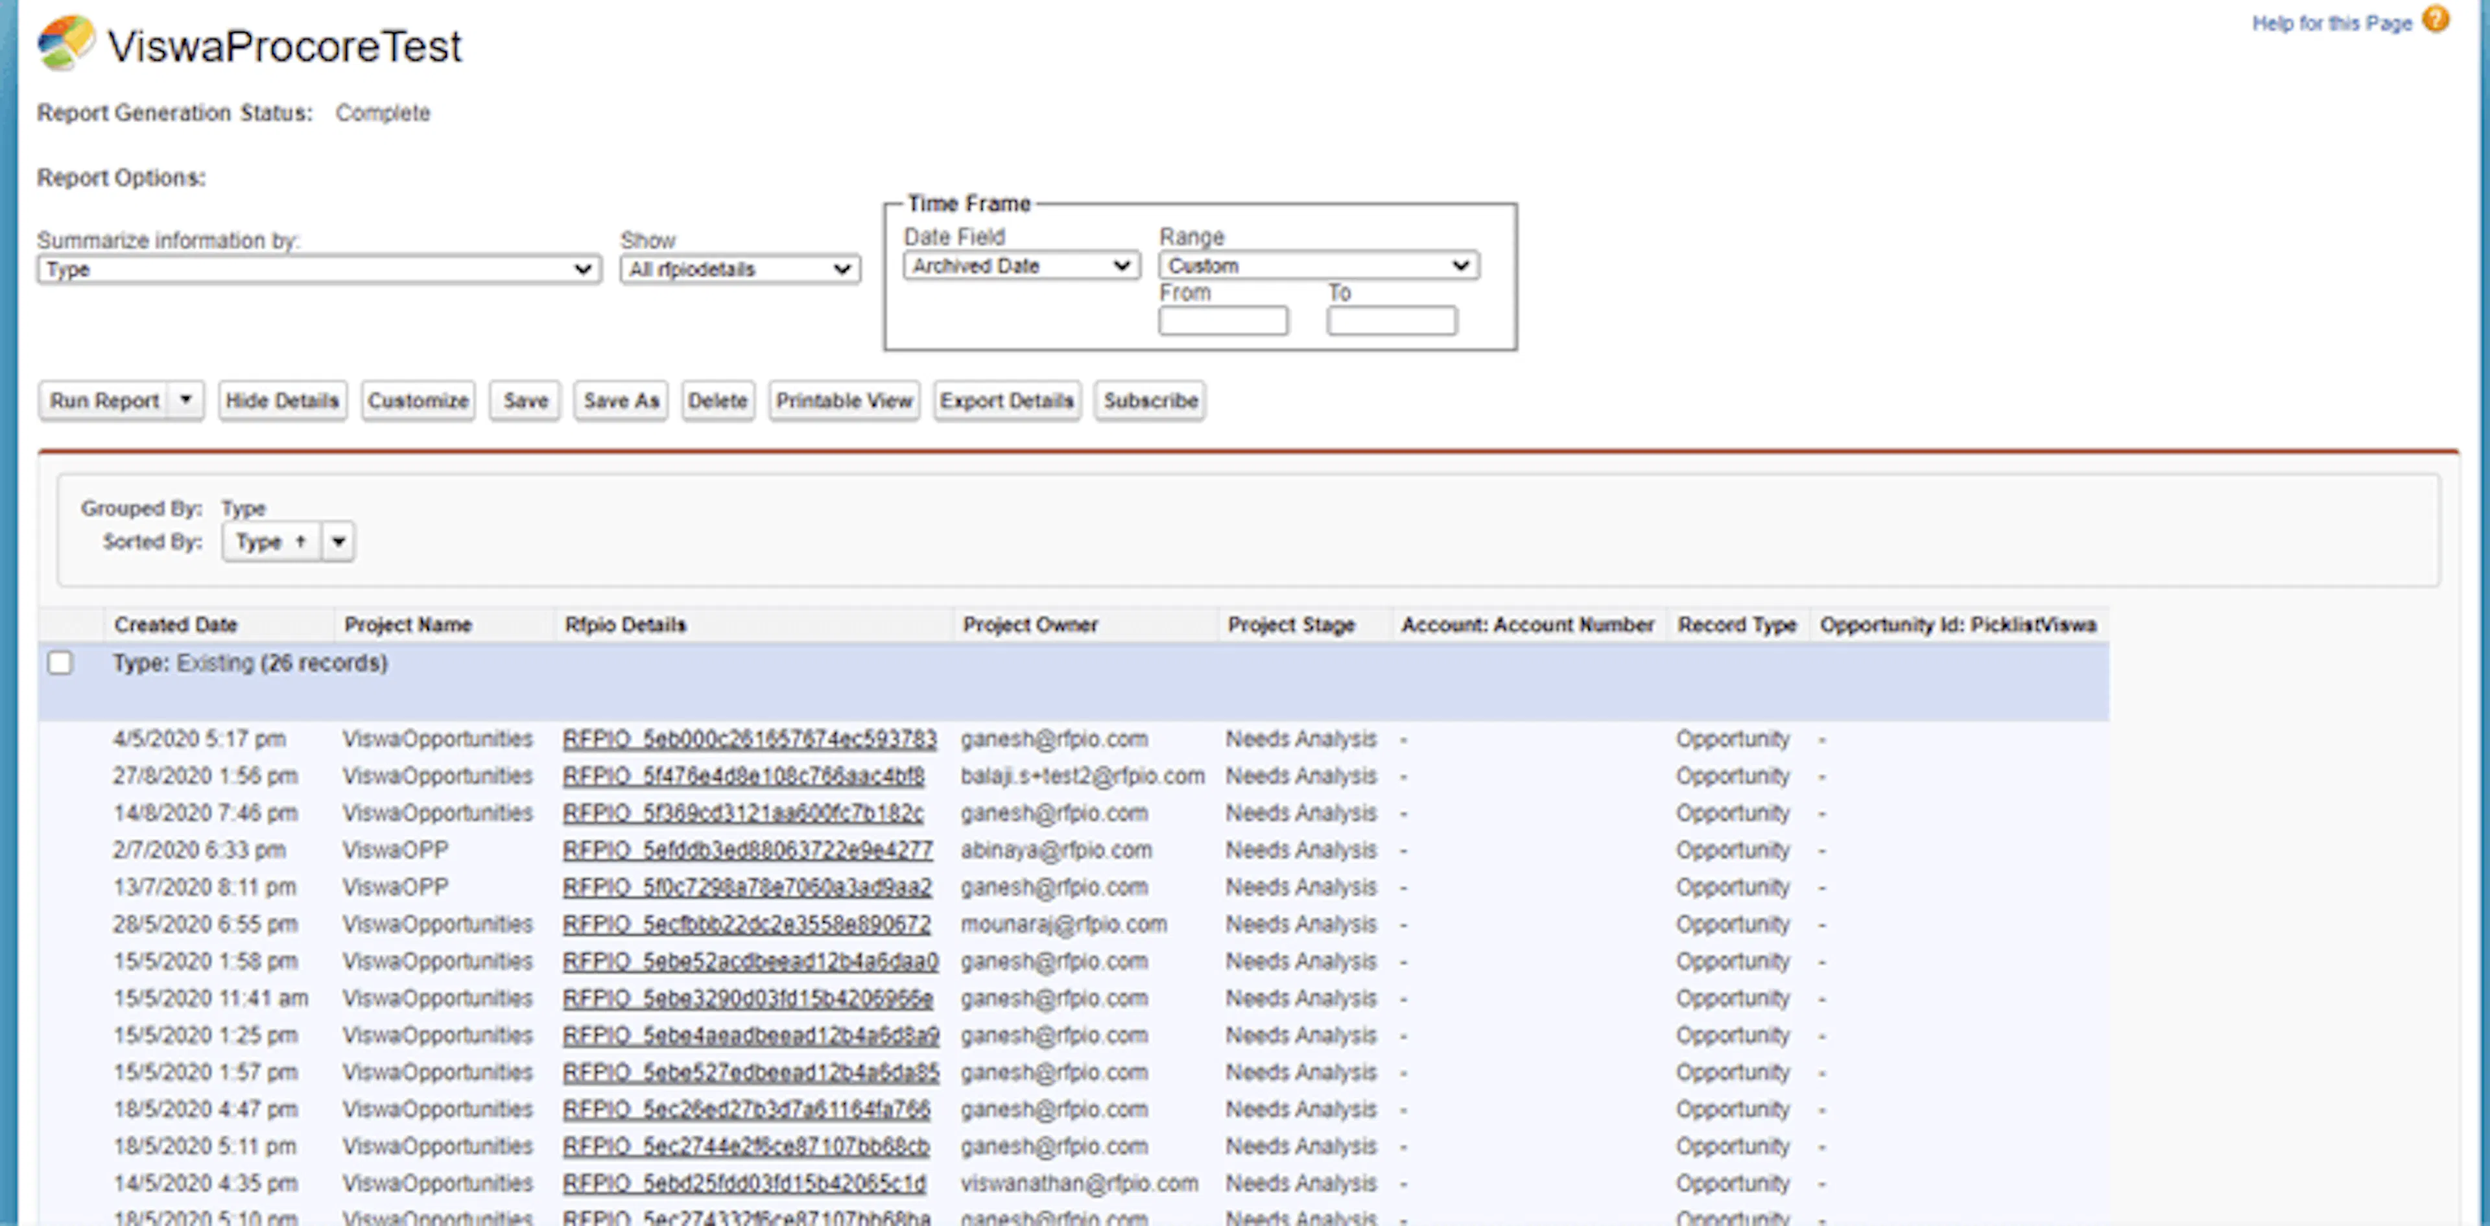Click the To date input field

1391,321
